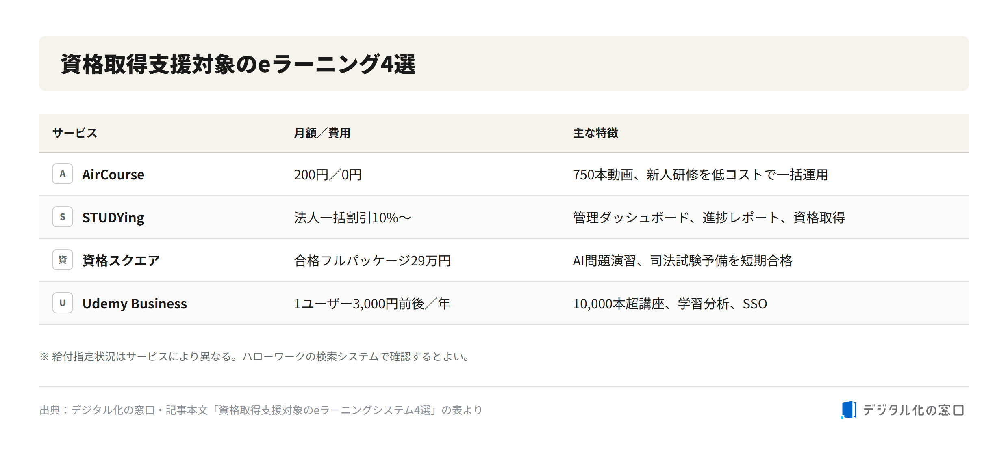Click the 750本動画 feature description
This screenshot has width=1008, height=457.
pos(700,175)
